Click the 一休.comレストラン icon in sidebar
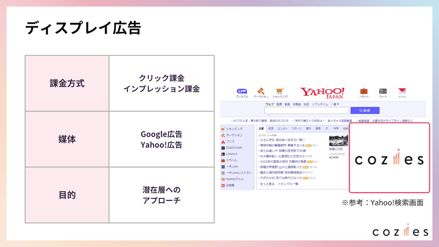This screenshot has width=439, height=247. point(223,173)
